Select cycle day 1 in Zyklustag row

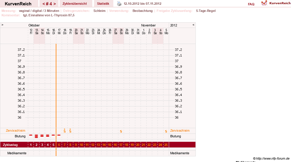click(31, 145)
